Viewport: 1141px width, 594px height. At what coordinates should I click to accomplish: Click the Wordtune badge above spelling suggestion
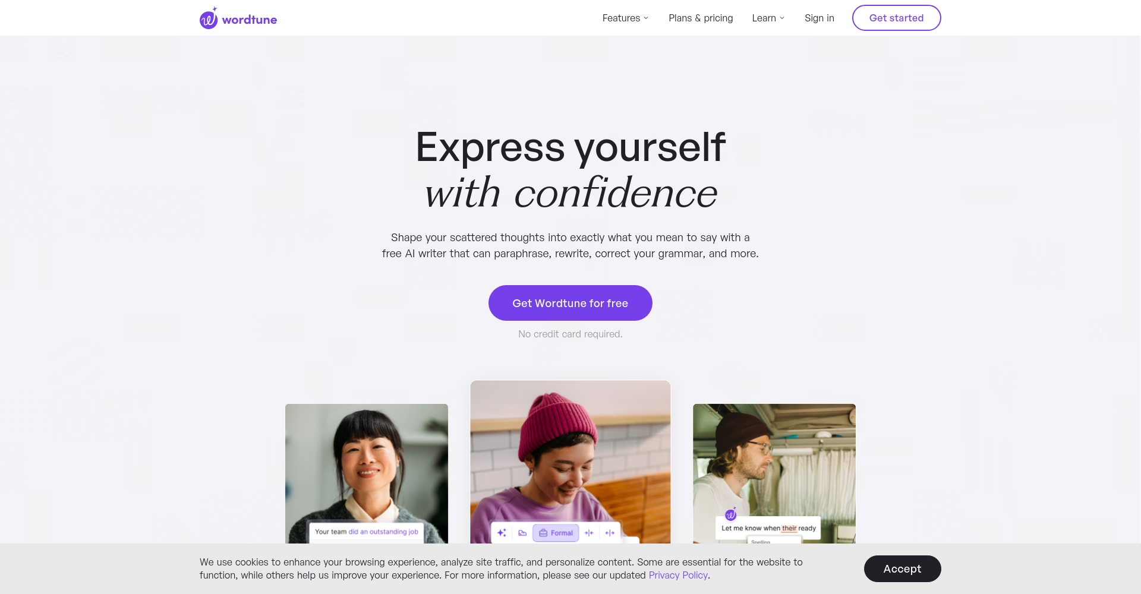click(731, 514)
